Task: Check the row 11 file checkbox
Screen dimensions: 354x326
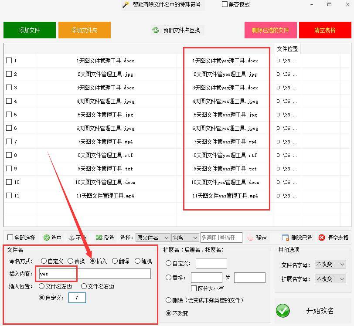Action: (9, 195)
